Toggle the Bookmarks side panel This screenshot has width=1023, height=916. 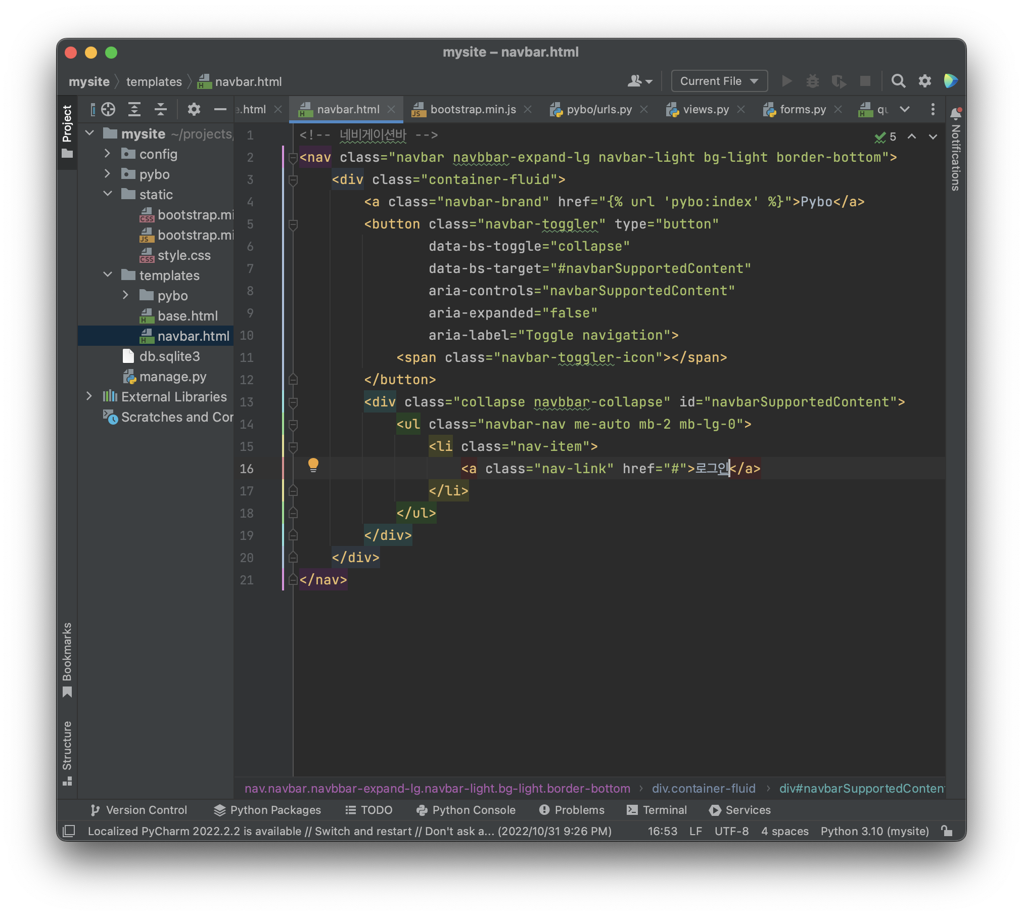click(67, 659)
